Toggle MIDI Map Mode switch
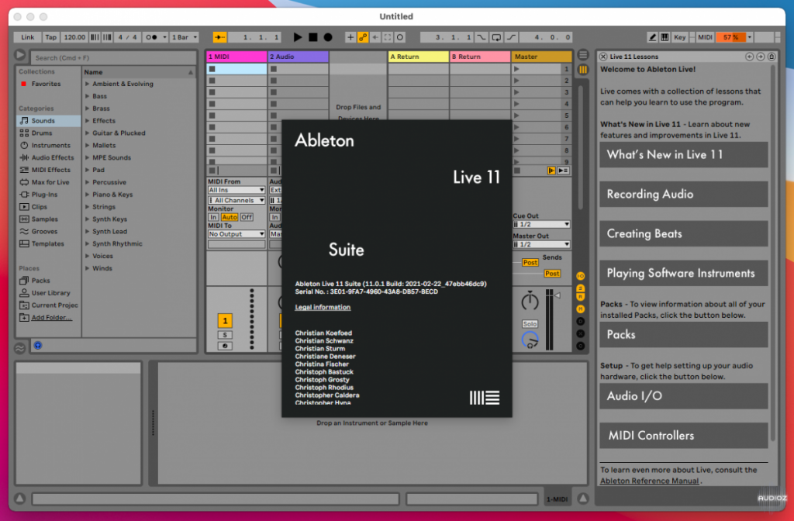The width and height of the screenshot is (794, 521). coord(705,37)
